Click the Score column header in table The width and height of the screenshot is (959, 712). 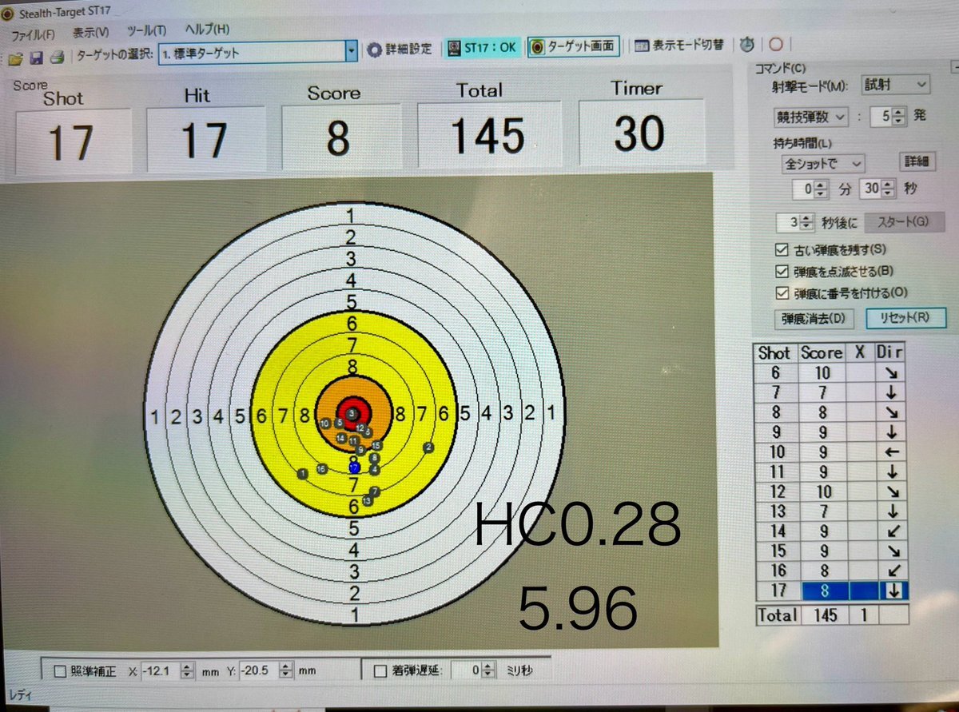click(x=822, y=352)
